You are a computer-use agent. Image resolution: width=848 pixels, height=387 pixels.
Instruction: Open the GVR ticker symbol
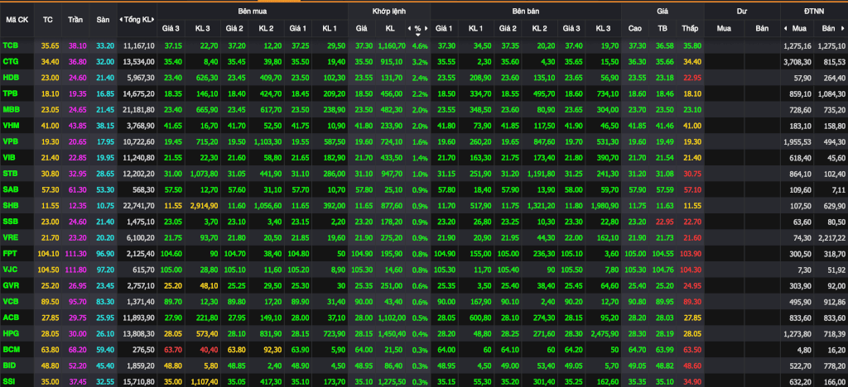pos(10,285)
